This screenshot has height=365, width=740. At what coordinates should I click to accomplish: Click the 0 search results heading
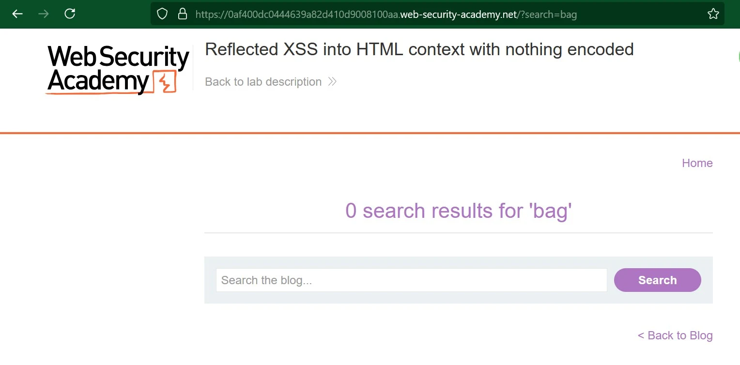(459, 211)
